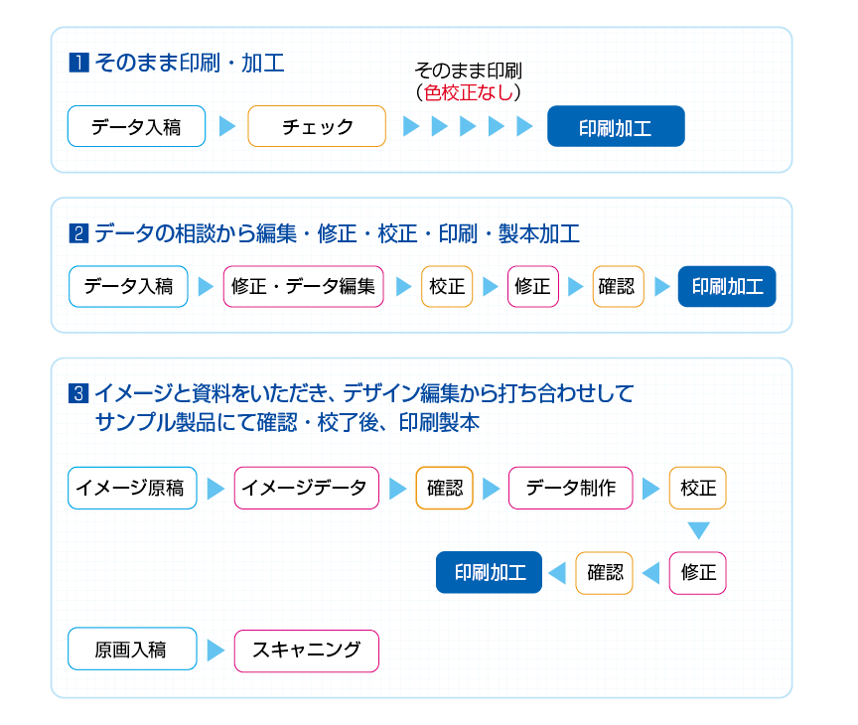
Task: Click the 原画入稿 box
Action: (x=132, y=649)
